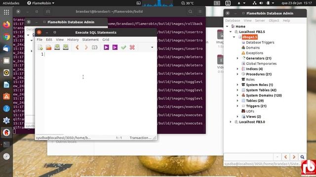Select Database Triggers tree item
Screen dimensions: 316x177
click(260, 42)
